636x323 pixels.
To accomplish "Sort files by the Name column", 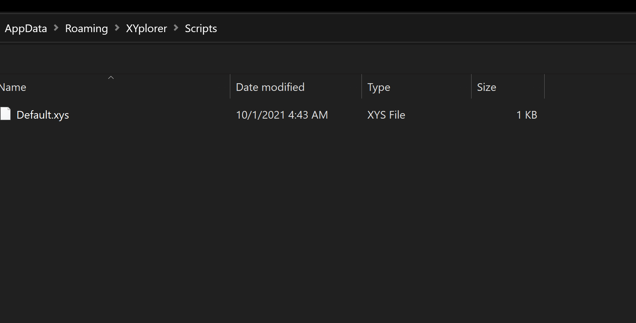I will (x=13, y=87).
